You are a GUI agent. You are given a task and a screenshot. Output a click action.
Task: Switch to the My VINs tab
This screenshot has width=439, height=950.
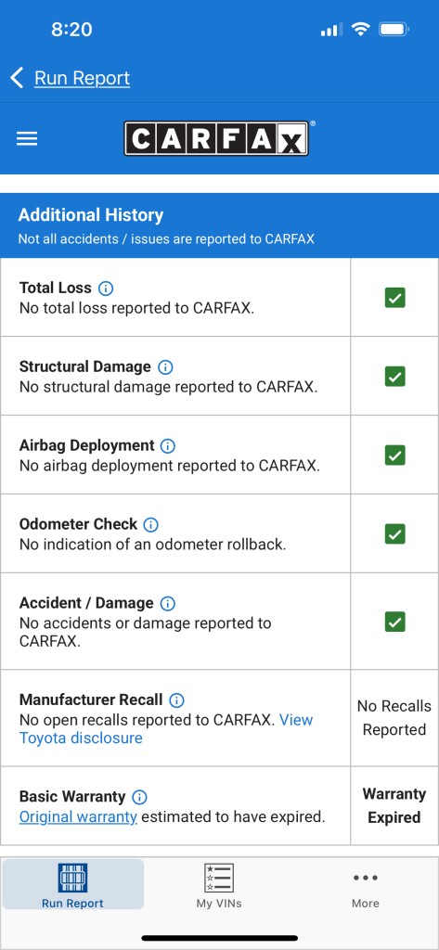[x=219, y=885]
